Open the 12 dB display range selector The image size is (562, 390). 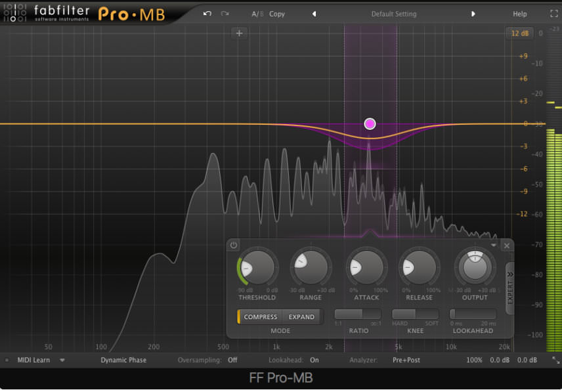pyautogui.click(x=520, y=33)
